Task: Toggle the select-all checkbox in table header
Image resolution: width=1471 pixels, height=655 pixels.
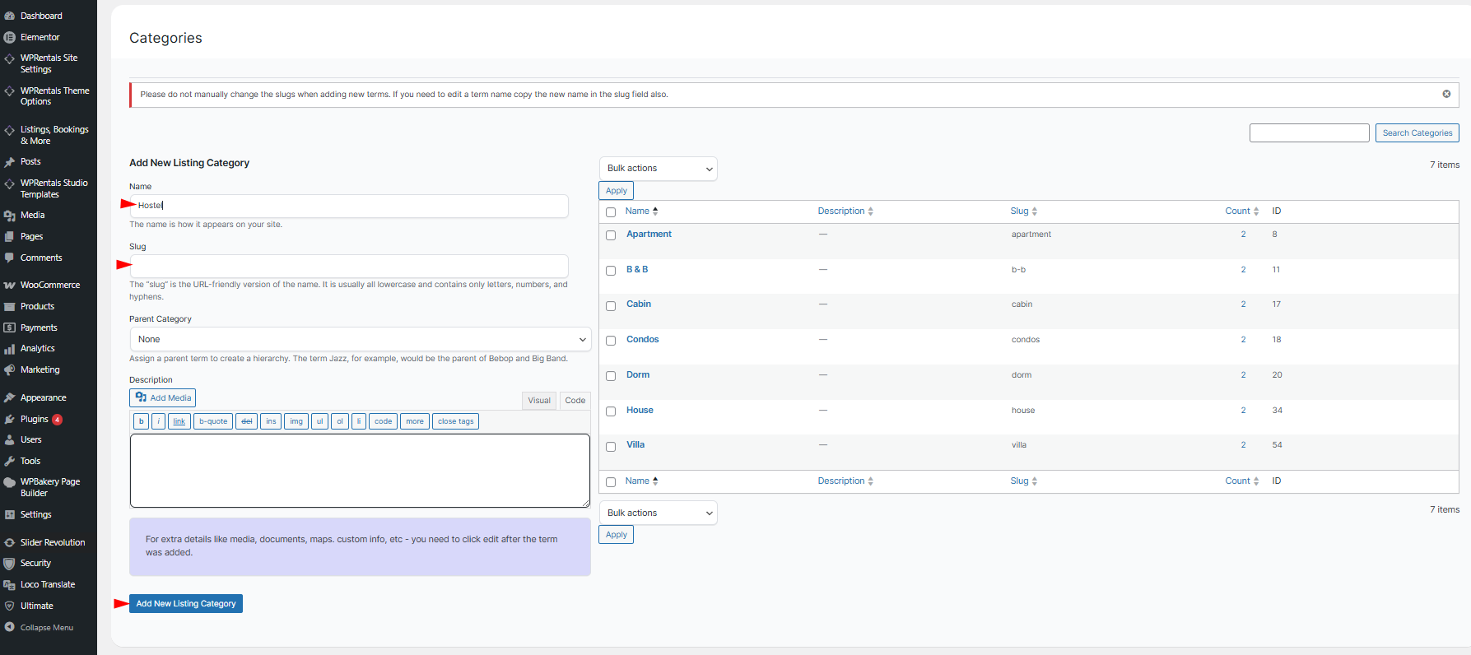Action: [x=611, y=212]
